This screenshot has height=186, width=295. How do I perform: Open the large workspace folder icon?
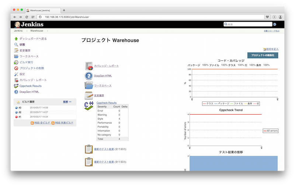pyautogui.click(x=89, y=85)
